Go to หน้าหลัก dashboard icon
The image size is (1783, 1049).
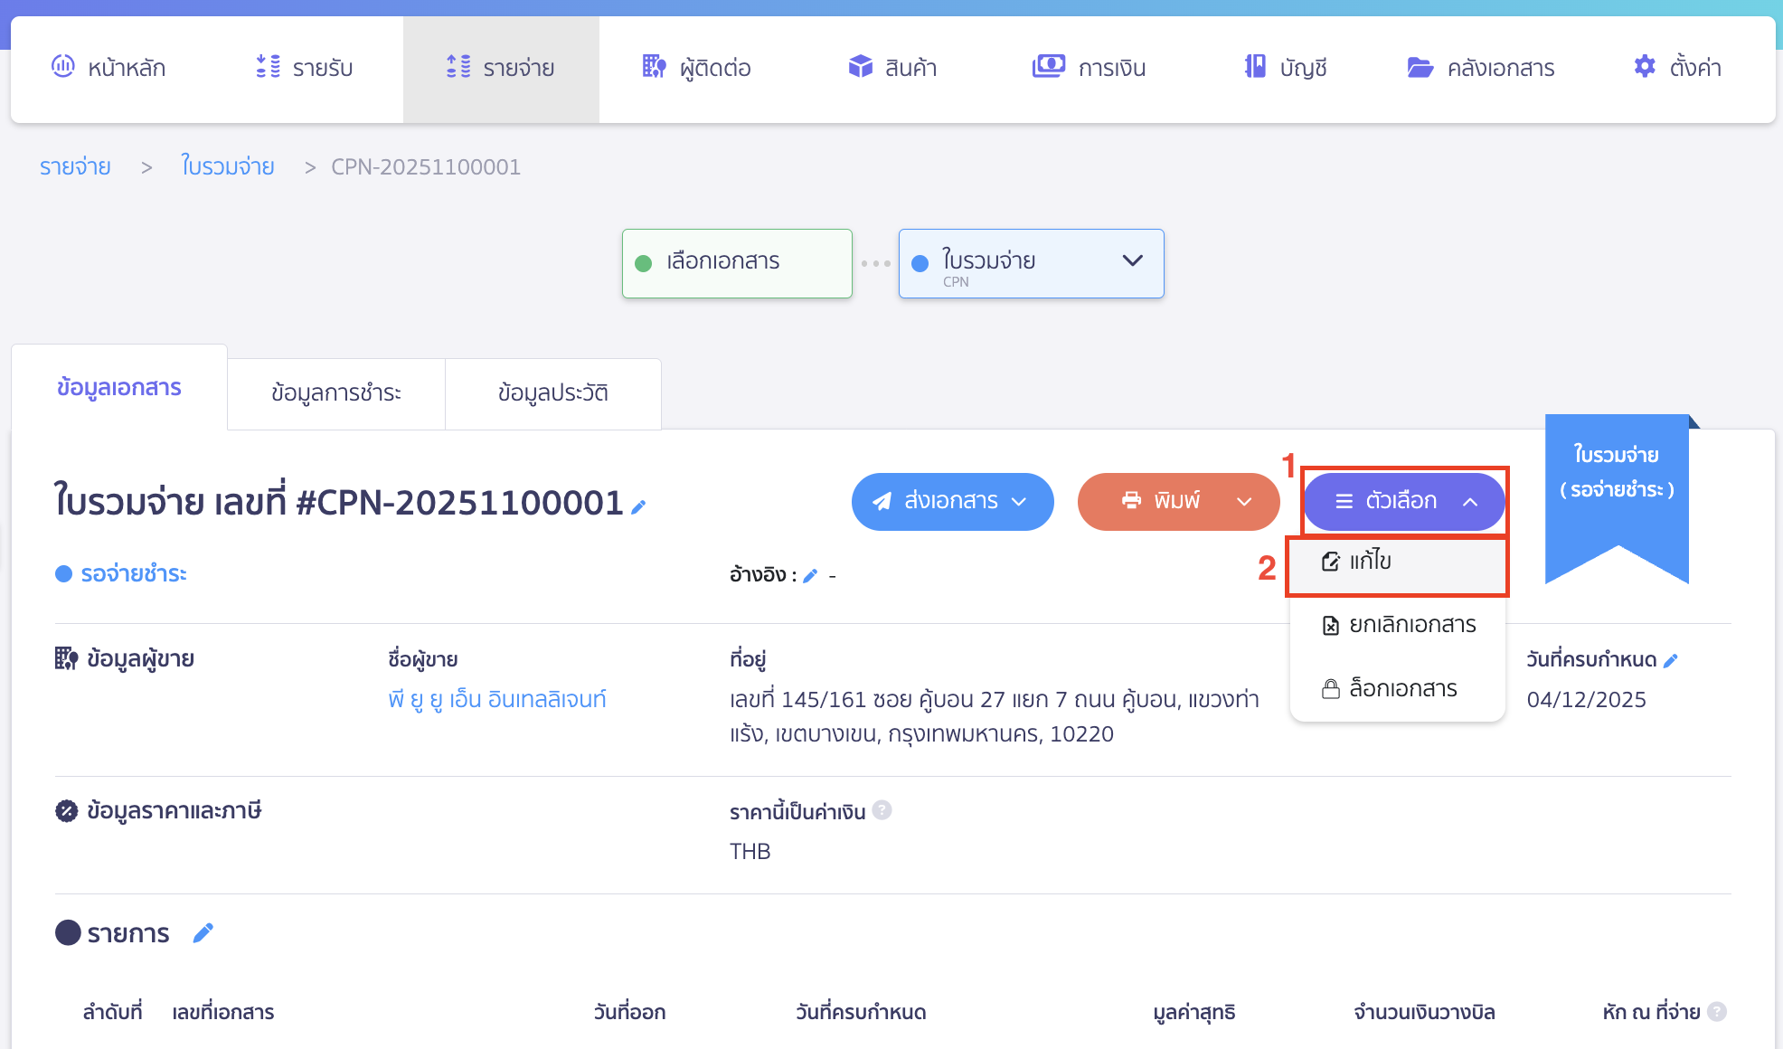pyautogui.click(x=63, y=67)
